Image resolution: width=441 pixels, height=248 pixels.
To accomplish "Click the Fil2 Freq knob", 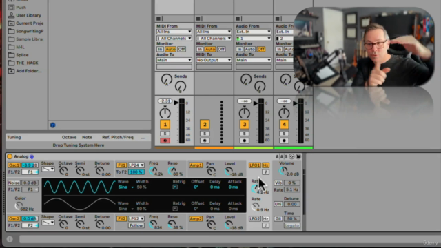I will tap(153, 224).
